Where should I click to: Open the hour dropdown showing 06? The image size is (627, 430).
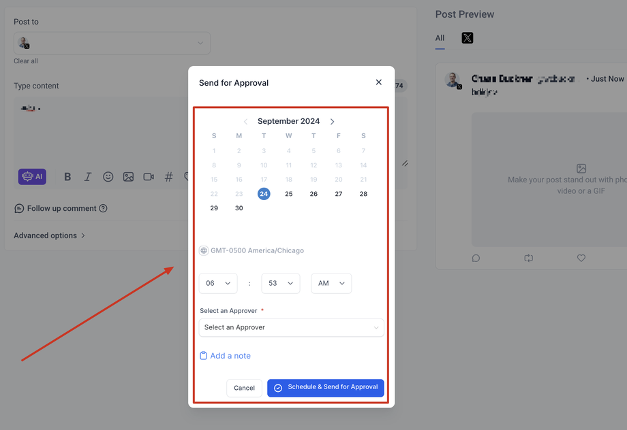(218, 283)
